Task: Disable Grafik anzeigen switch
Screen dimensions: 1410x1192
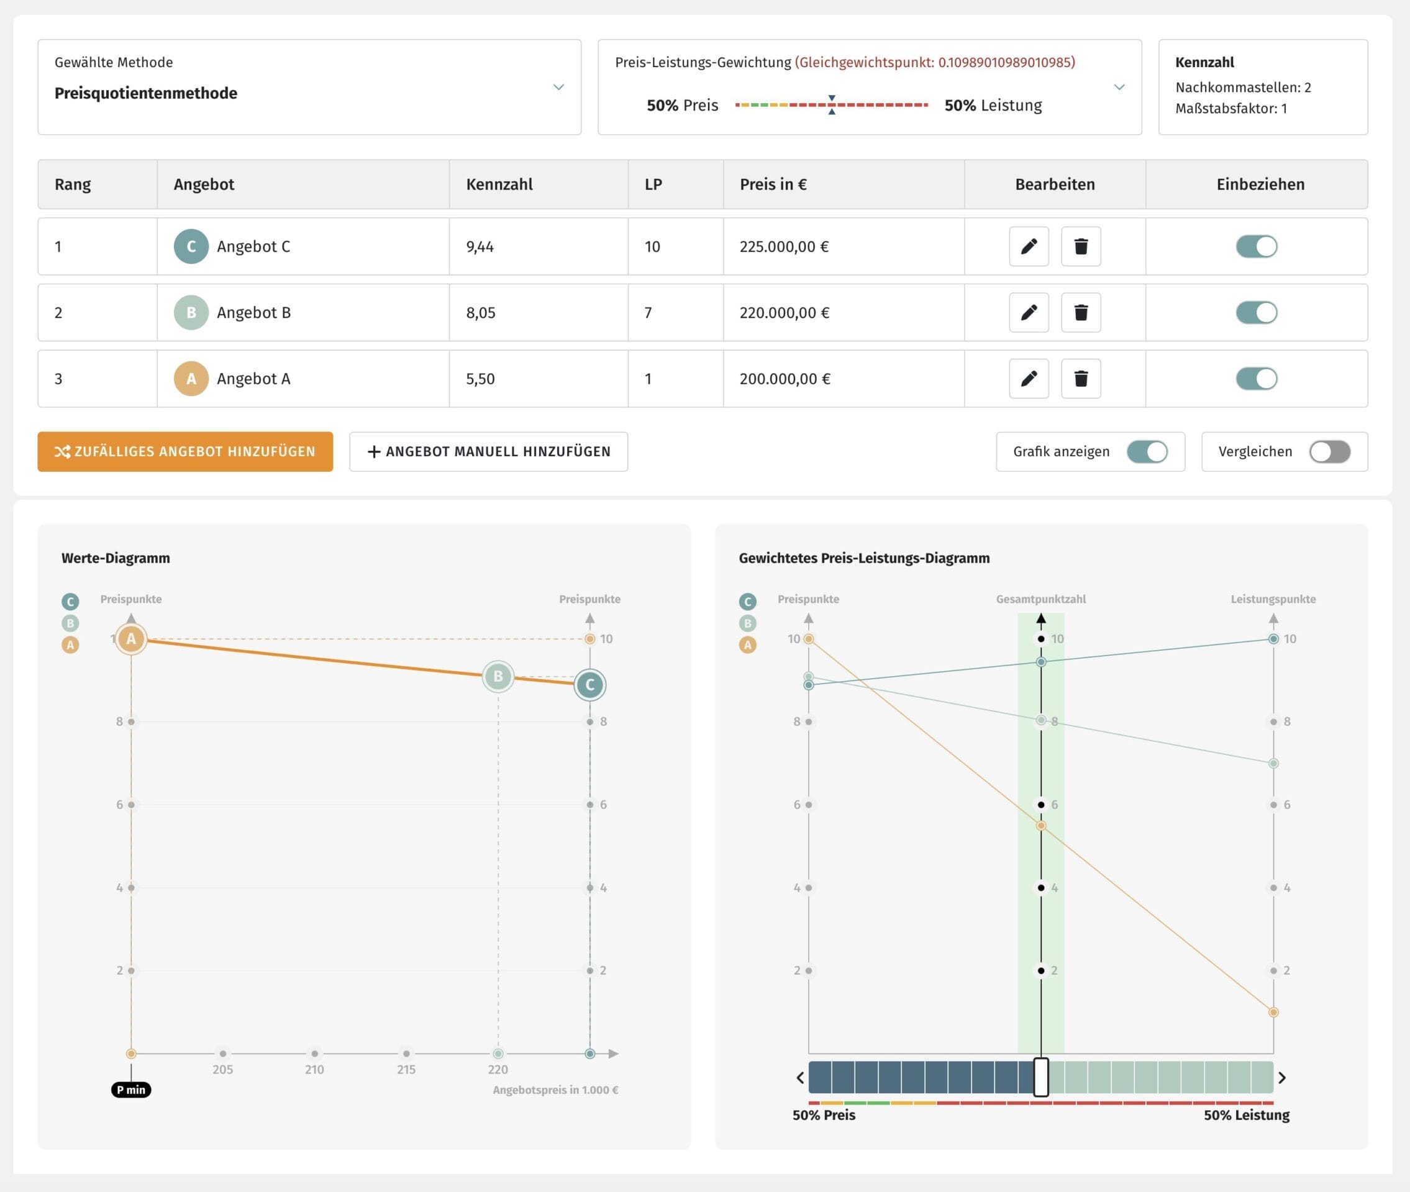Action: [x=1147, y=452]
